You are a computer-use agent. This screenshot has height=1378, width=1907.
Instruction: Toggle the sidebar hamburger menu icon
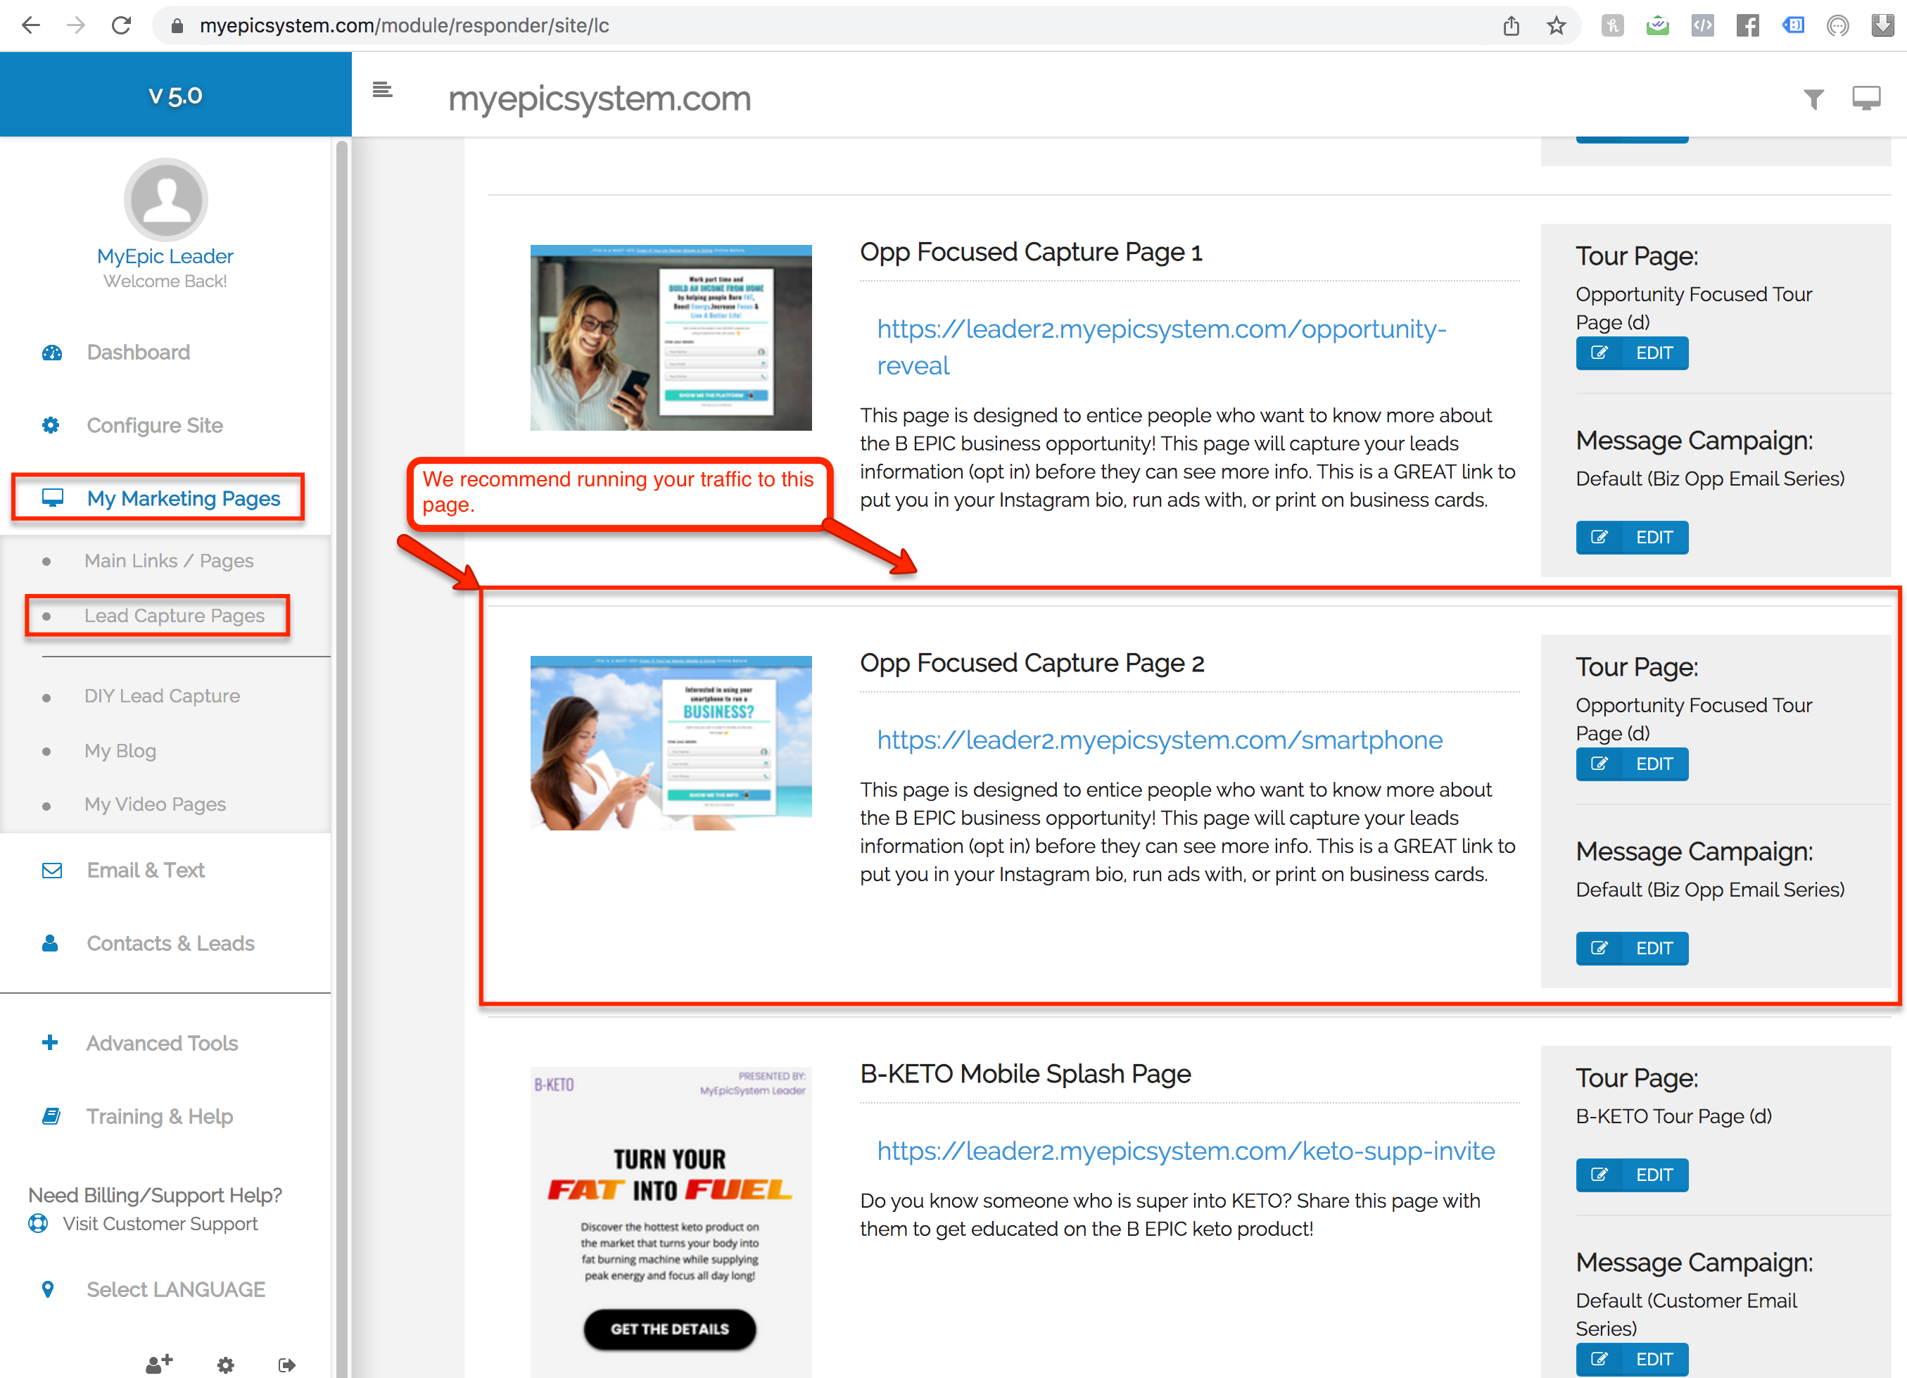(383, 90)
